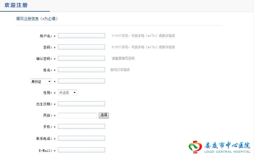This screenshot has height=158, width=254.
Task: Select the 确认密码 confirm password field
Action: (x=82, y=58)
